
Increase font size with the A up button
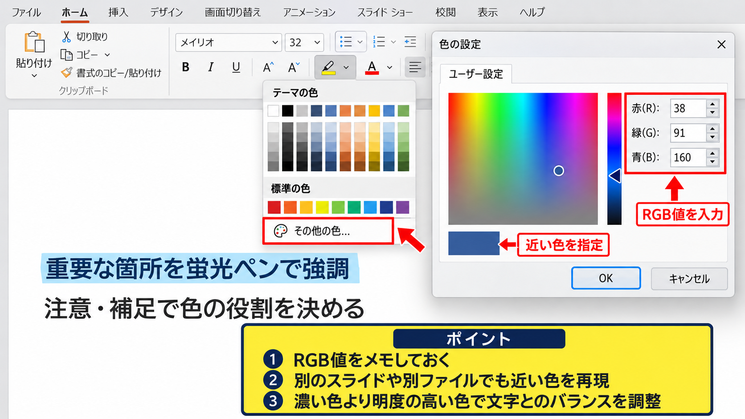tap(268, 67)
